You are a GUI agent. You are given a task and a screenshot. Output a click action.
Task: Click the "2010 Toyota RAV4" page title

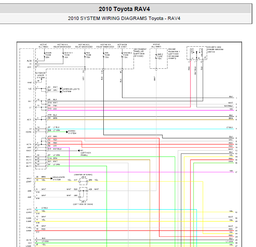(x=124, y=9)
